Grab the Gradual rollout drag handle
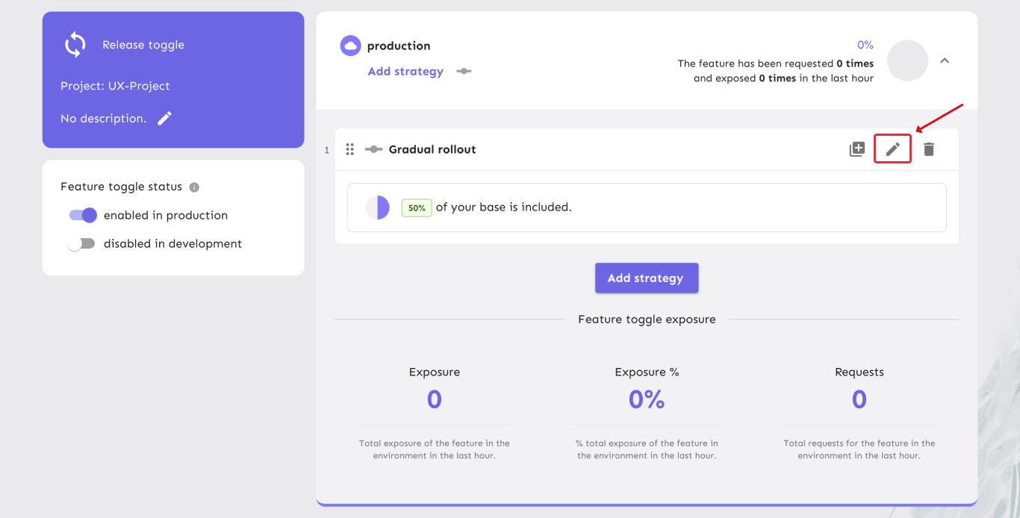 pos(349,149)
